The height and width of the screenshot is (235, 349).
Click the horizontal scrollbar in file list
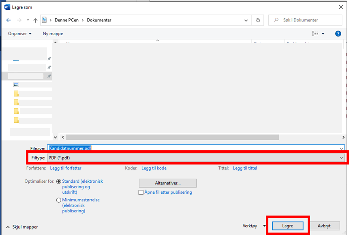point(172,137)
